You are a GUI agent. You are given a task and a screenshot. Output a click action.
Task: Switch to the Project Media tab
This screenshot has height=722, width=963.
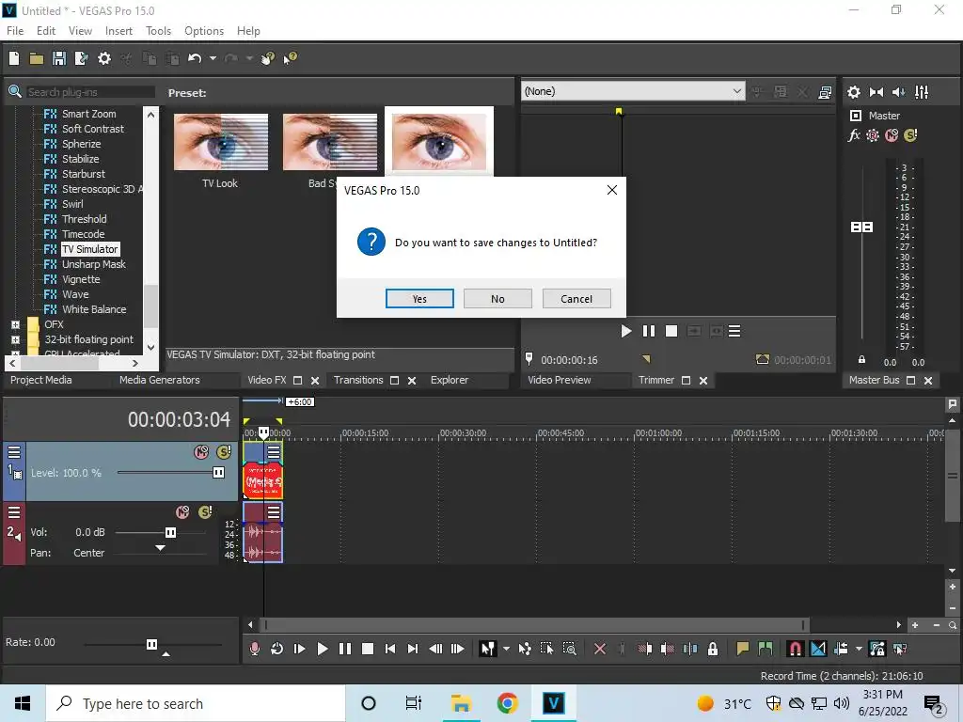point(41,380)
